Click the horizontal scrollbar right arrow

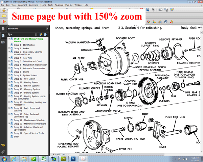tap(199, 154)
